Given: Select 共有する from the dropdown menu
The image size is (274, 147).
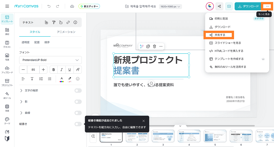Looking at the screenshot, I should 219,35.
